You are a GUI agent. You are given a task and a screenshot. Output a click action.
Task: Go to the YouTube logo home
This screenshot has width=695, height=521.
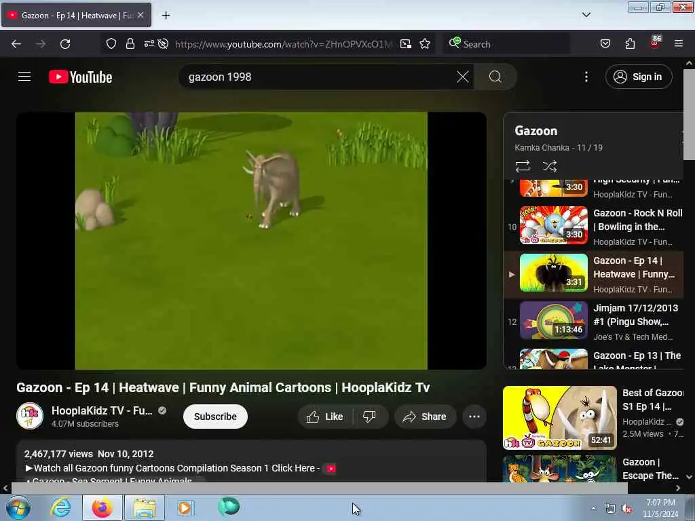(80, 77)
